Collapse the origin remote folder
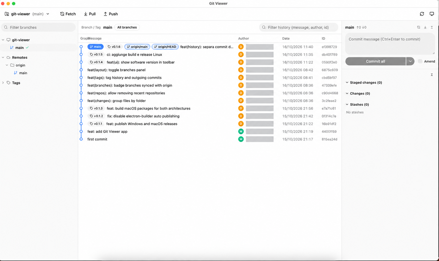Image resolution: width=439 pixels, height=261 pixels. 7,65
